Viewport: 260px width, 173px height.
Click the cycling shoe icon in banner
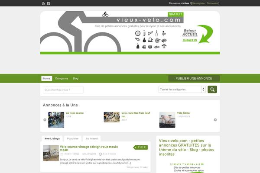[x=157, y=47]
